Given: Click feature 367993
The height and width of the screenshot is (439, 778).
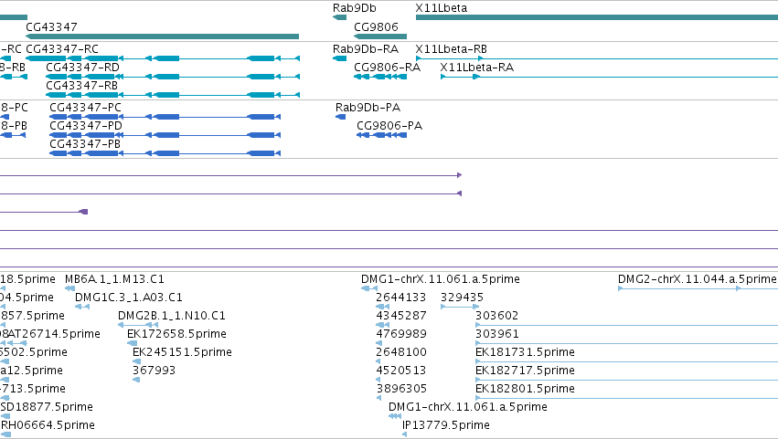Looking at the screenshot, I should coord(154,371).
